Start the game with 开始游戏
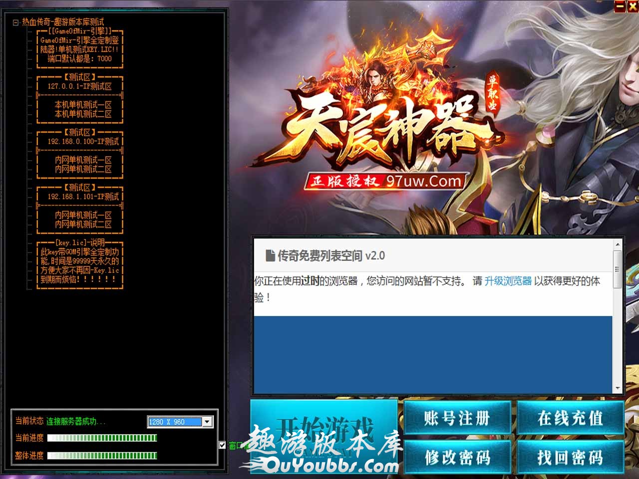The image size is (639, 479). [x=324, y=436]
